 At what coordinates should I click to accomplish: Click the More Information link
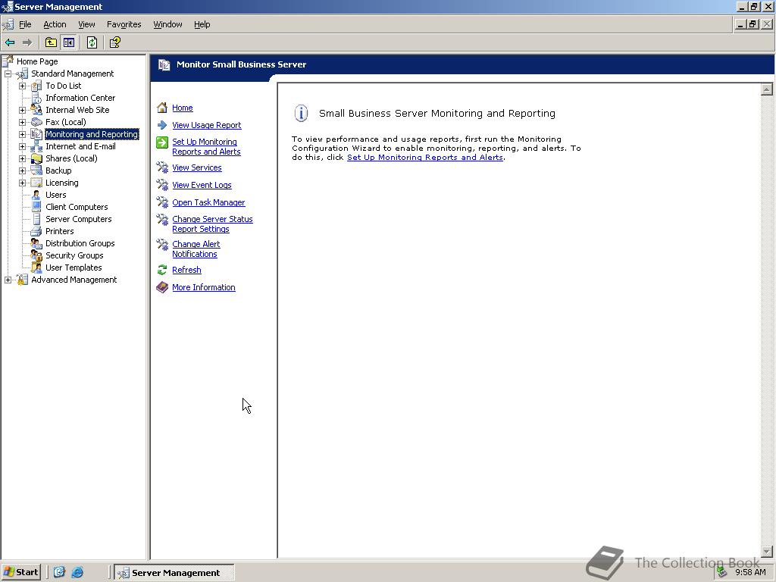click(x=203, y=287)
